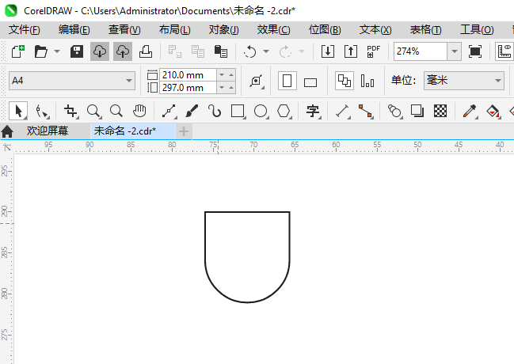Select landscape page orientation
The image size is (514, 364).
[x=310, y=82]
